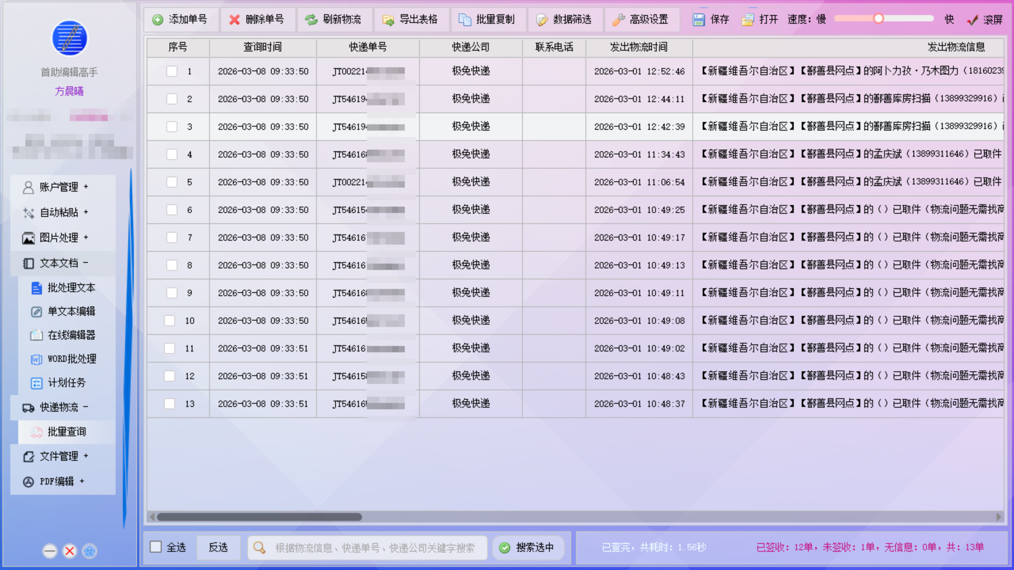
Task: Open 单文本编辑 in the sidebar
Action: coord(67,312)
